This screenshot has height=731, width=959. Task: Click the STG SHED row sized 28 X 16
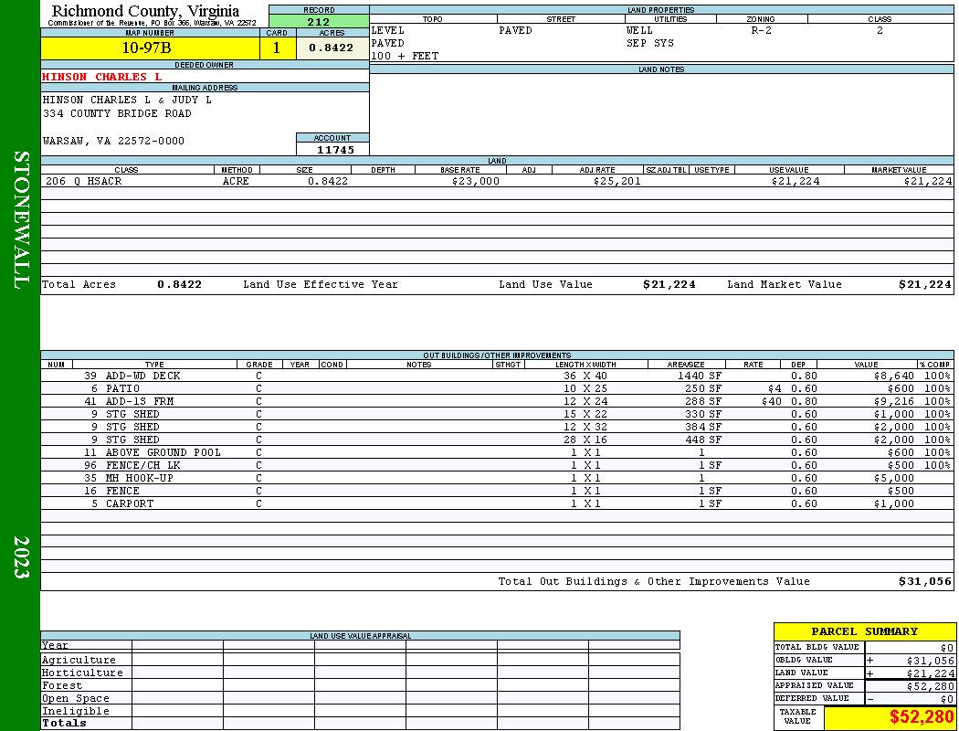[x=497, y=440]
